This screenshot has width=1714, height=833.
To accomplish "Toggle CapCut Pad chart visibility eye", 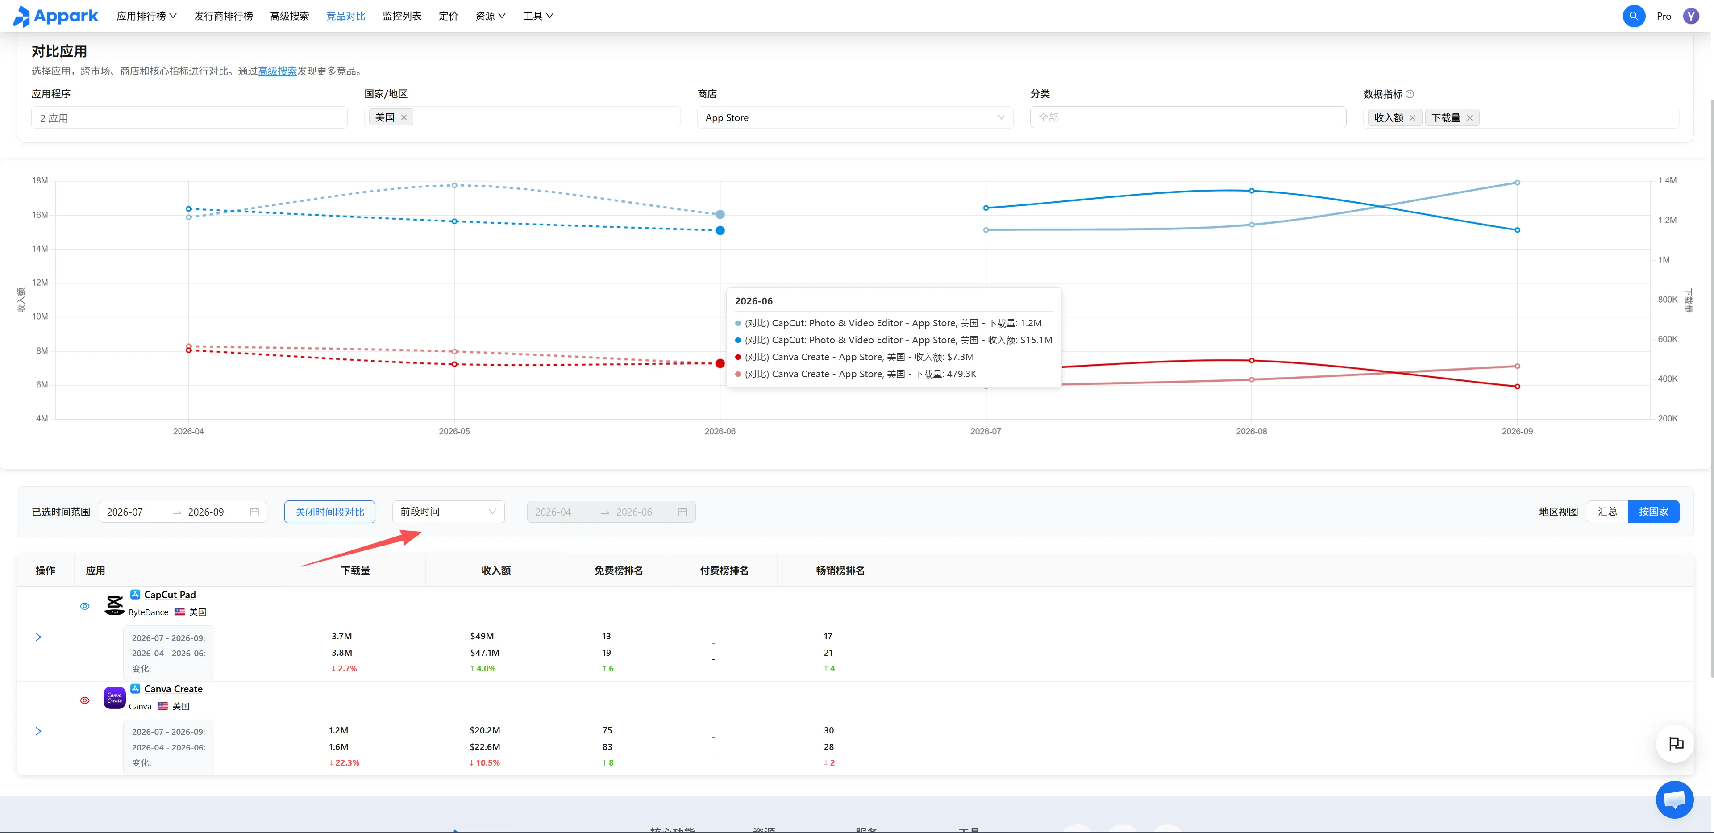I will 84,606.
